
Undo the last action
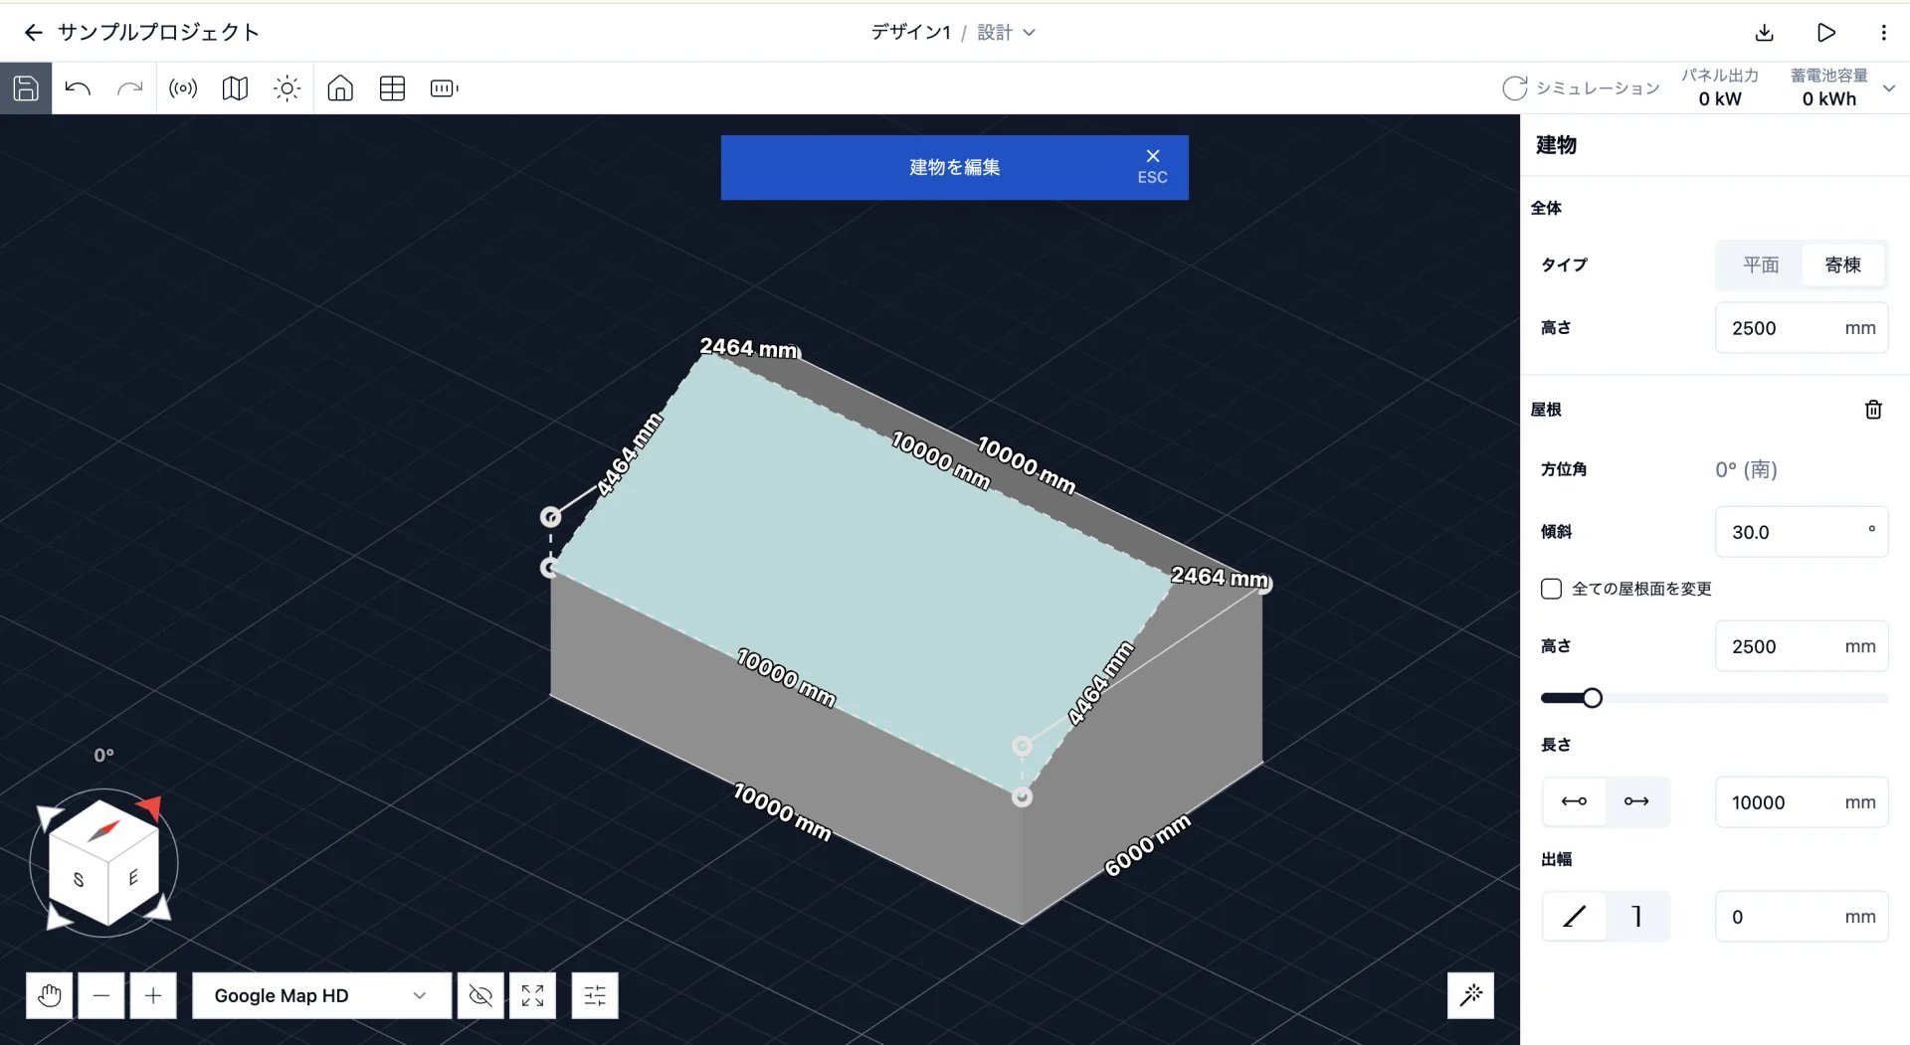pyautogui.click(x=78, y=88)
